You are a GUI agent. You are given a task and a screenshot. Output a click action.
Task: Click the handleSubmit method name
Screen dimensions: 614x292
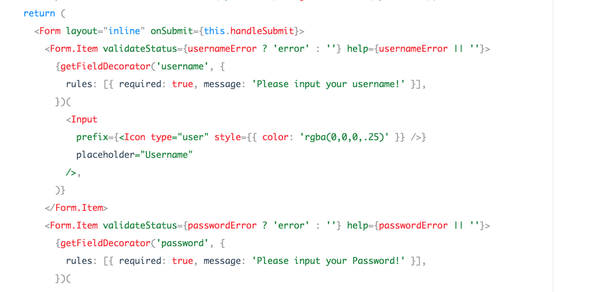[262, 31]
